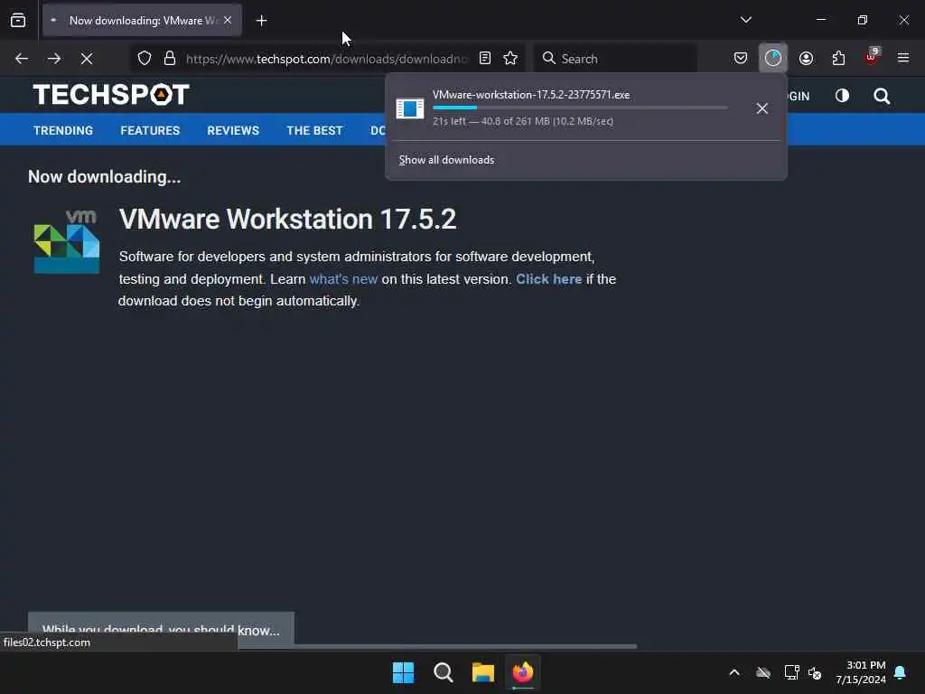925x694 pixels.
Task: Open the FEATURES nav item
Action: click(x=150, y=130)
